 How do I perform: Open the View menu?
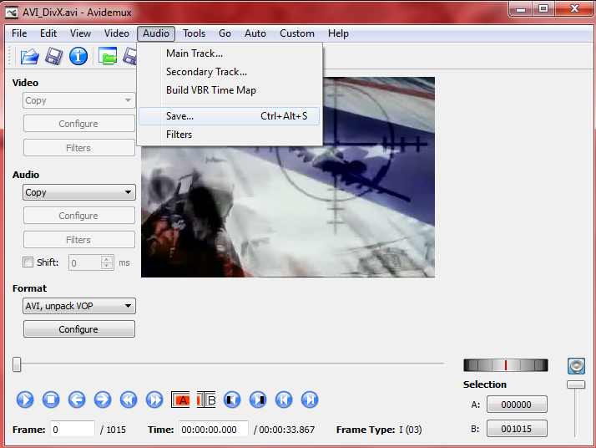80,33
